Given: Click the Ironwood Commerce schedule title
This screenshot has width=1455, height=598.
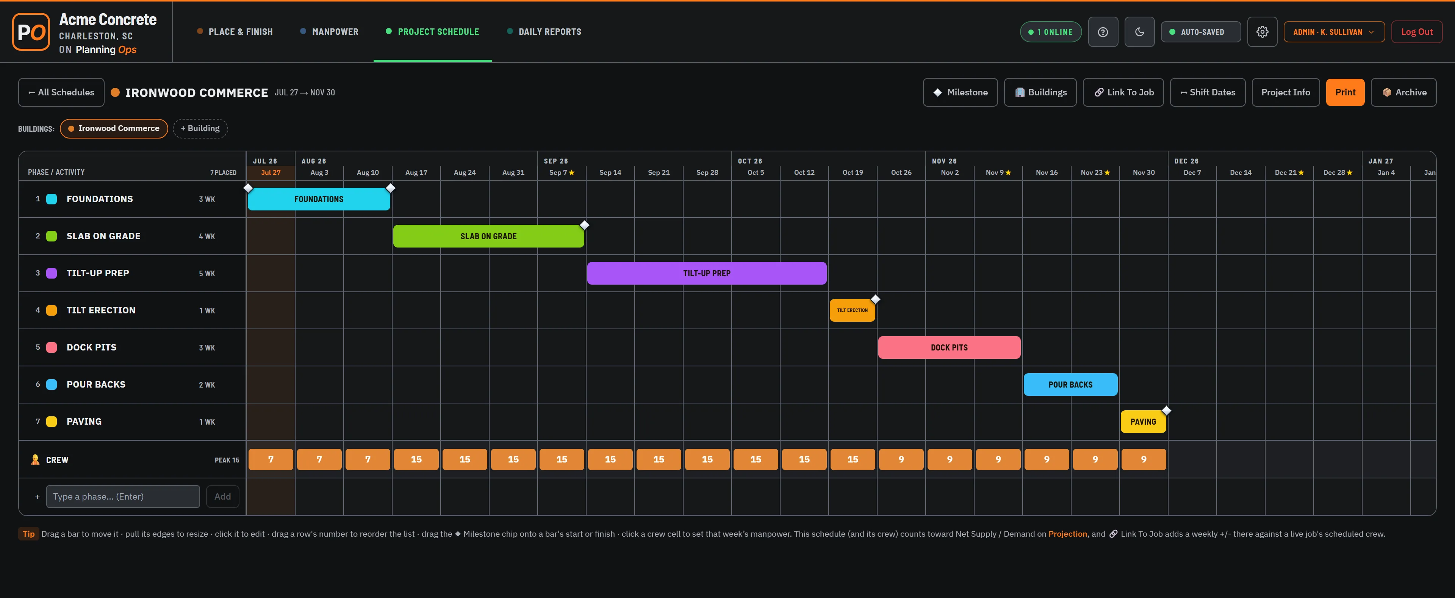Looking at the screenshot, I should [197, 92].
